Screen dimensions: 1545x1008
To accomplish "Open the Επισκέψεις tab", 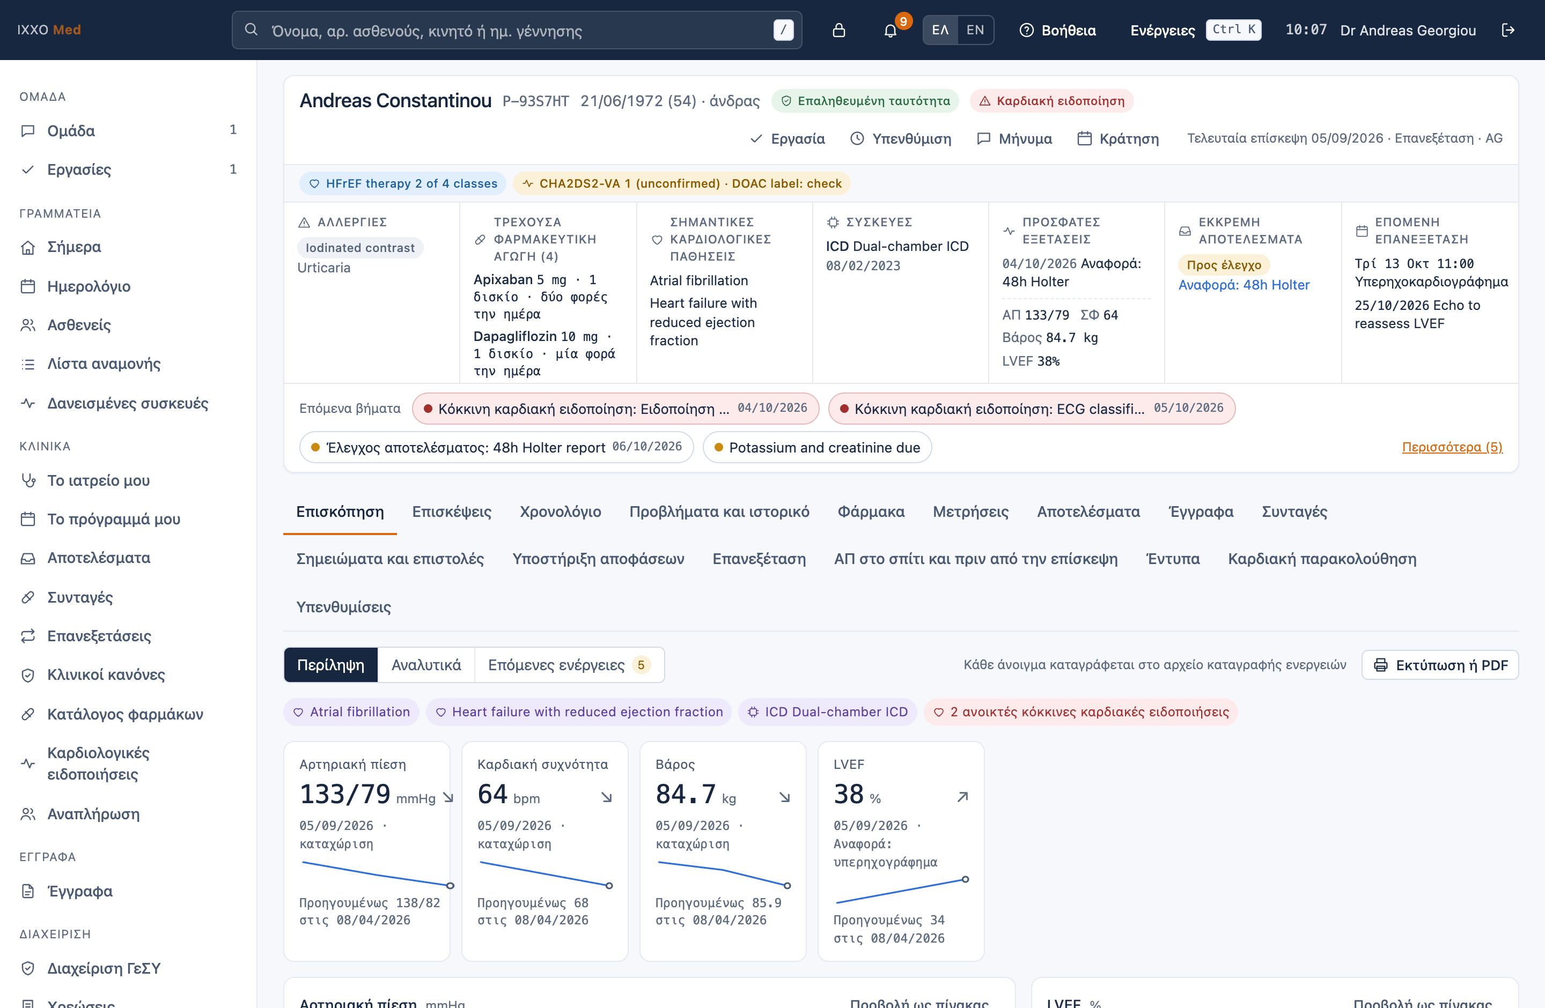I will click(x=452, y=512).
